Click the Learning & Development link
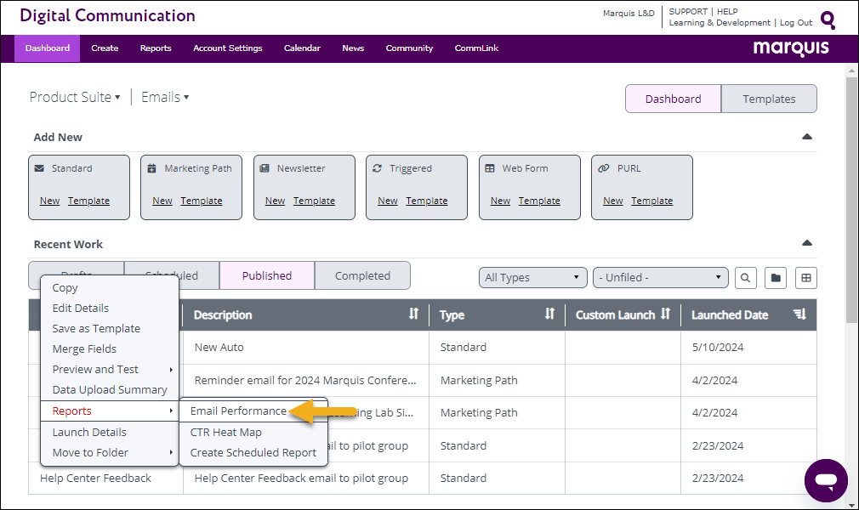This screenshot has height=510, width=859. (720, 22)
